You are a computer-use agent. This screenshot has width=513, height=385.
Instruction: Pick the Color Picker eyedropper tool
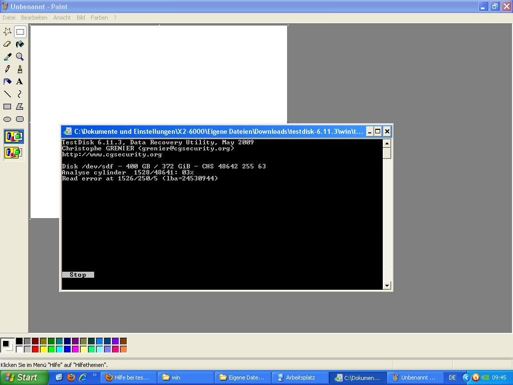tap(8, 57)
